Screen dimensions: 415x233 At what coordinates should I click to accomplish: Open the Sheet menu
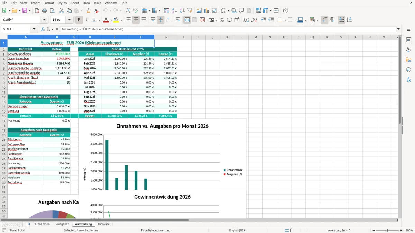pos(75,3)
